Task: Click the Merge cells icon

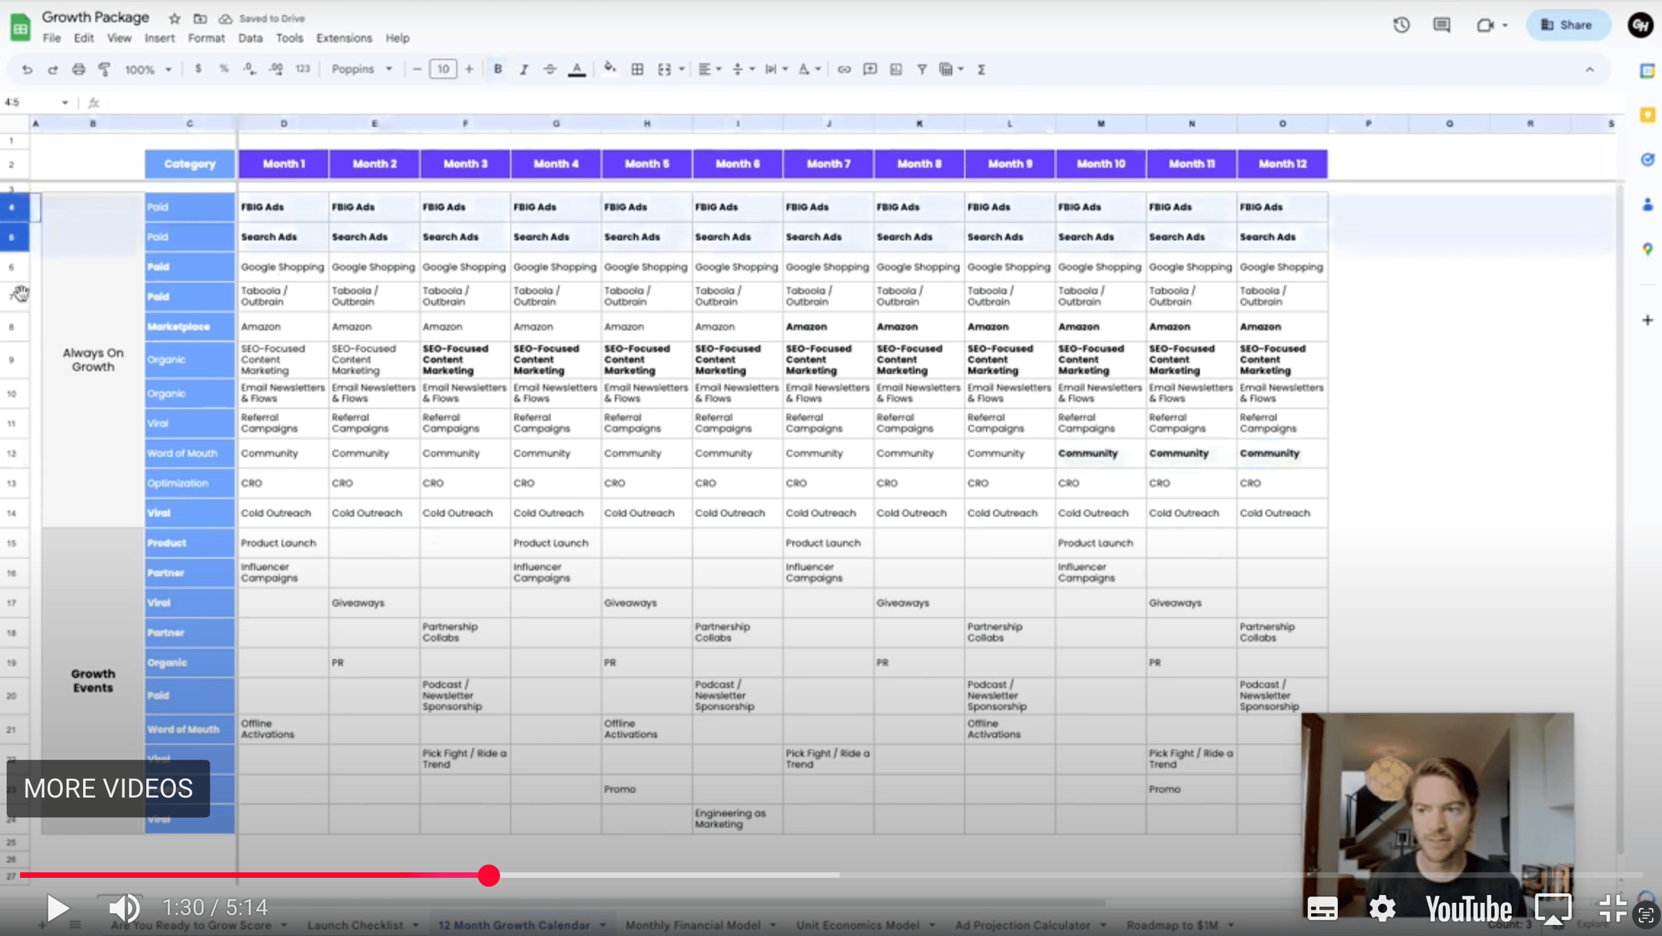Action: 664,69
